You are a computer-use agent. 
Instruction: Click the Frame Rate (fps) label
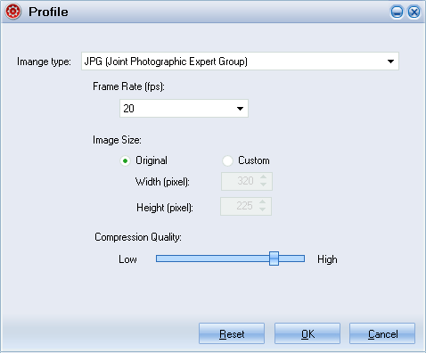[x=128, y=86]
